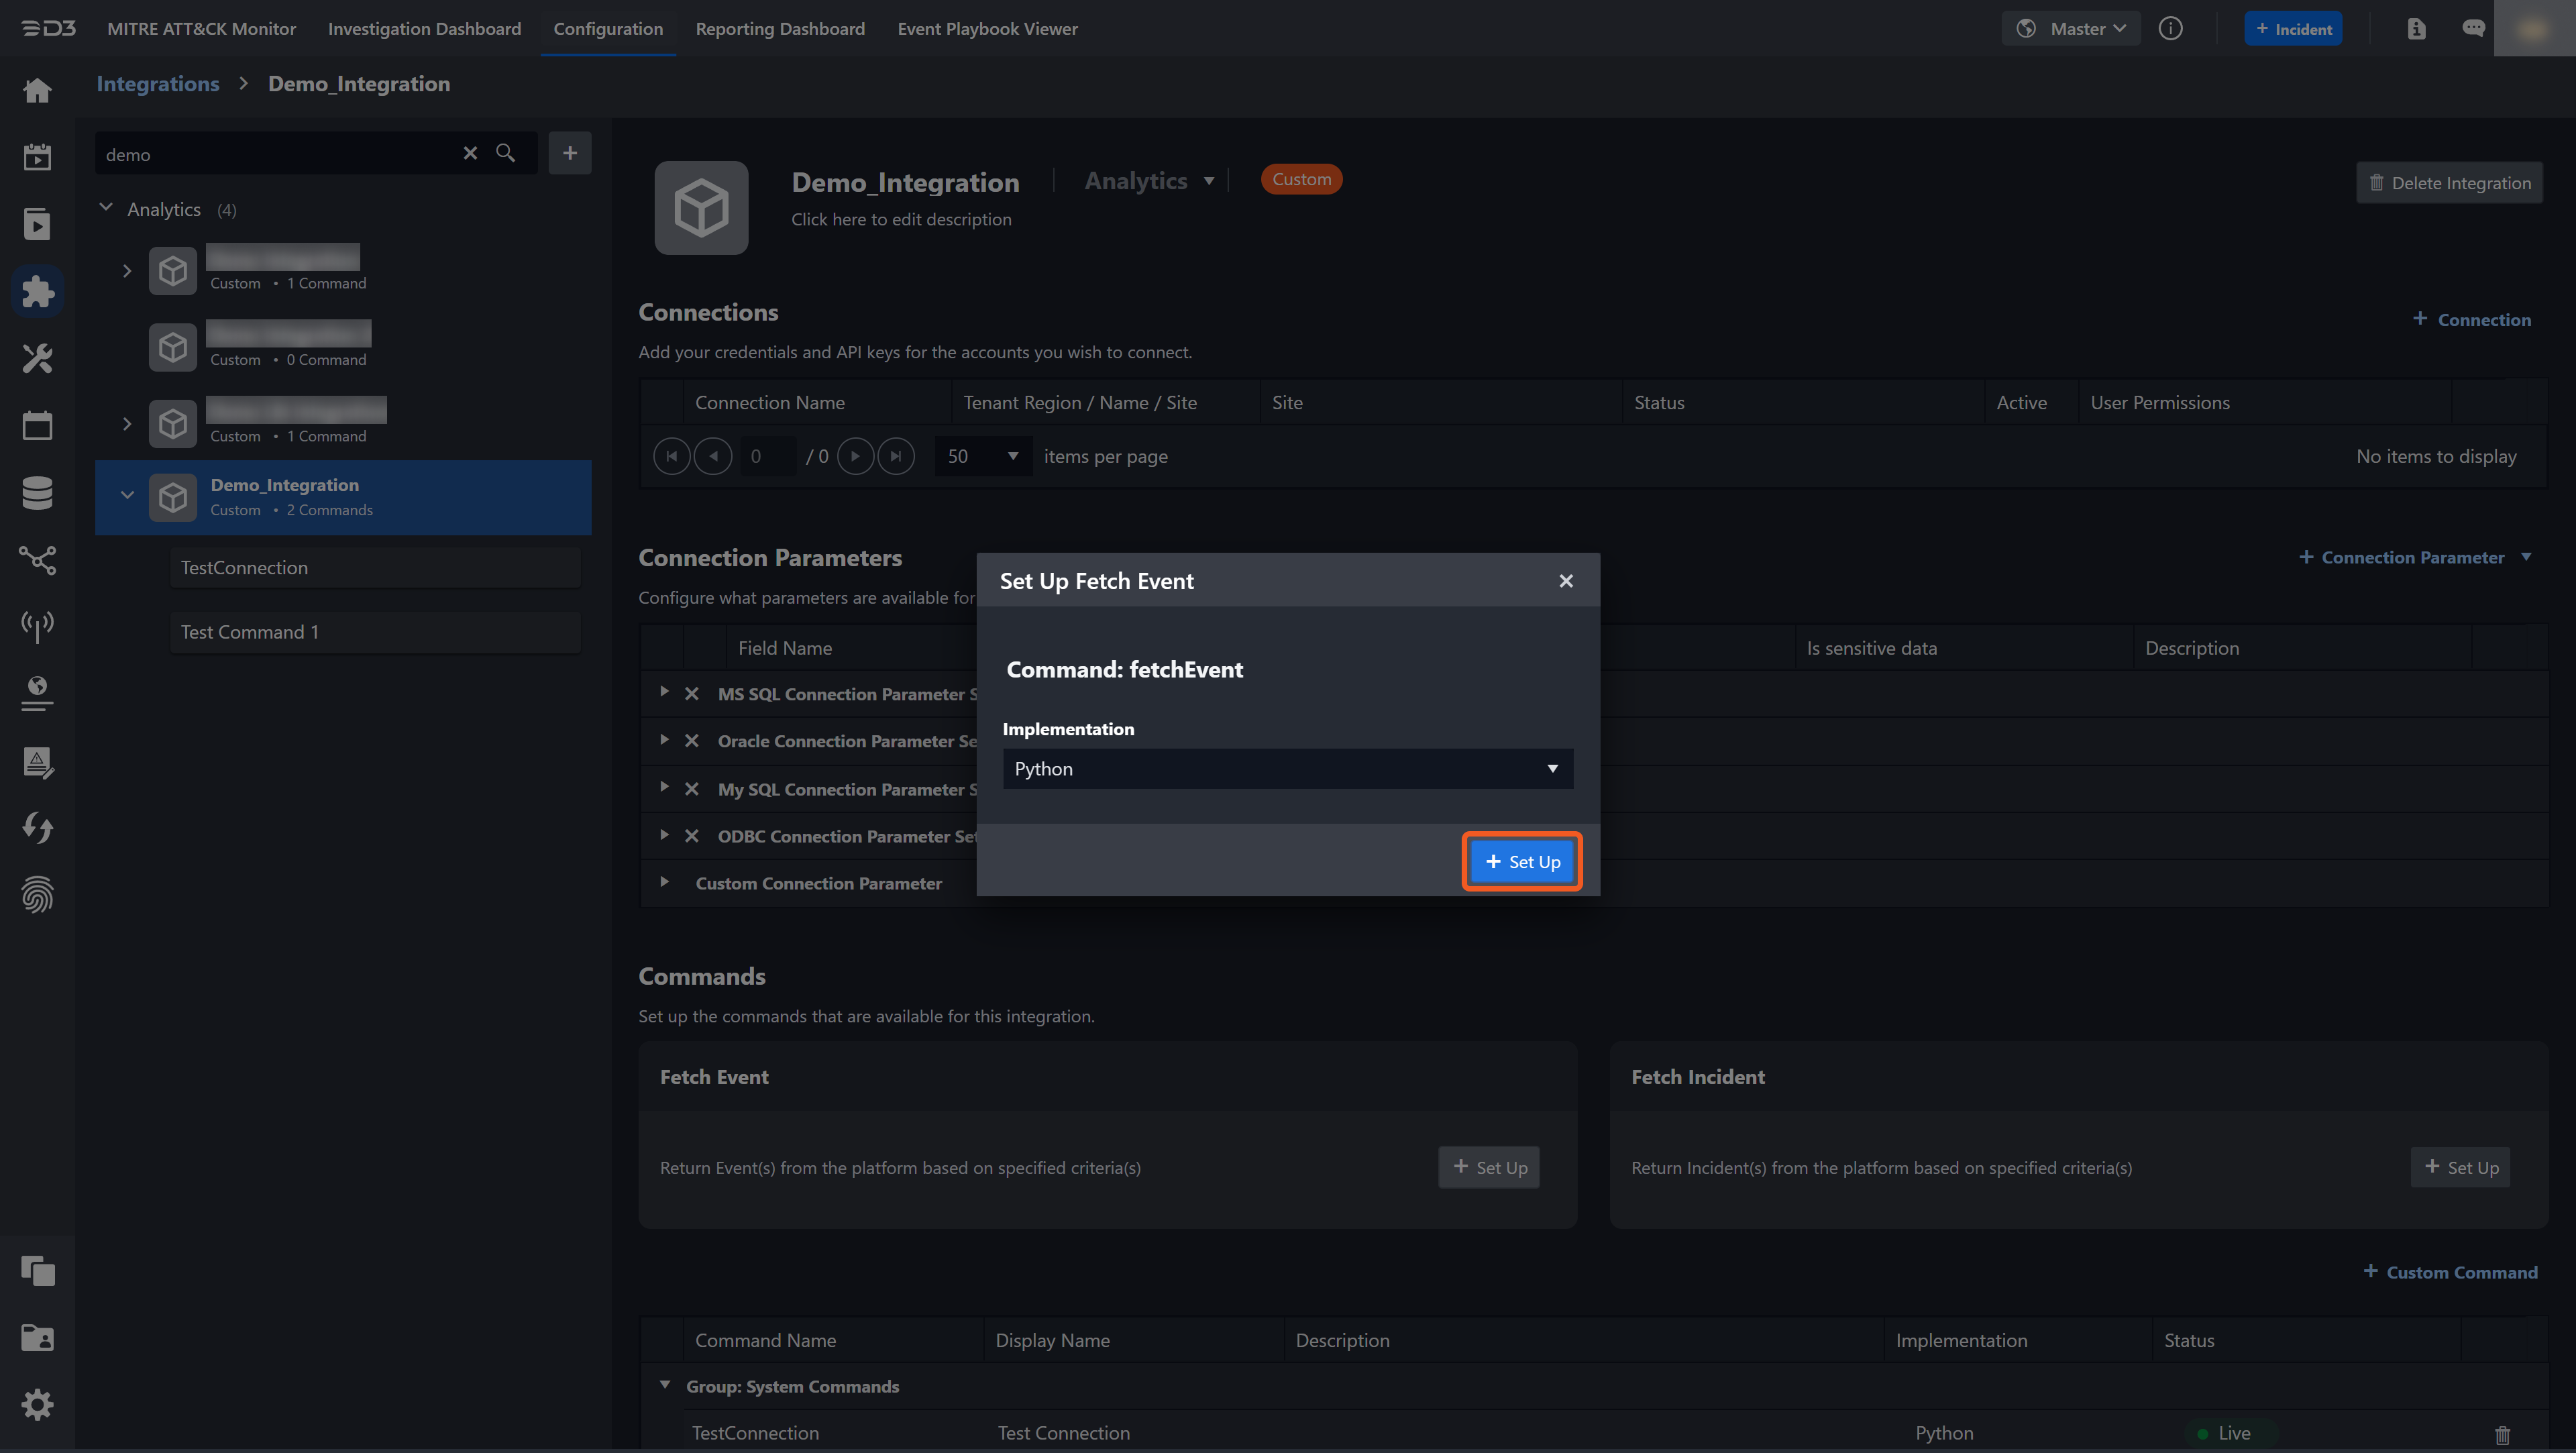Viewport: 2576px width, 1453px height.
Task: Click the chat bubble icon in header
Action: coord(2473,28)
